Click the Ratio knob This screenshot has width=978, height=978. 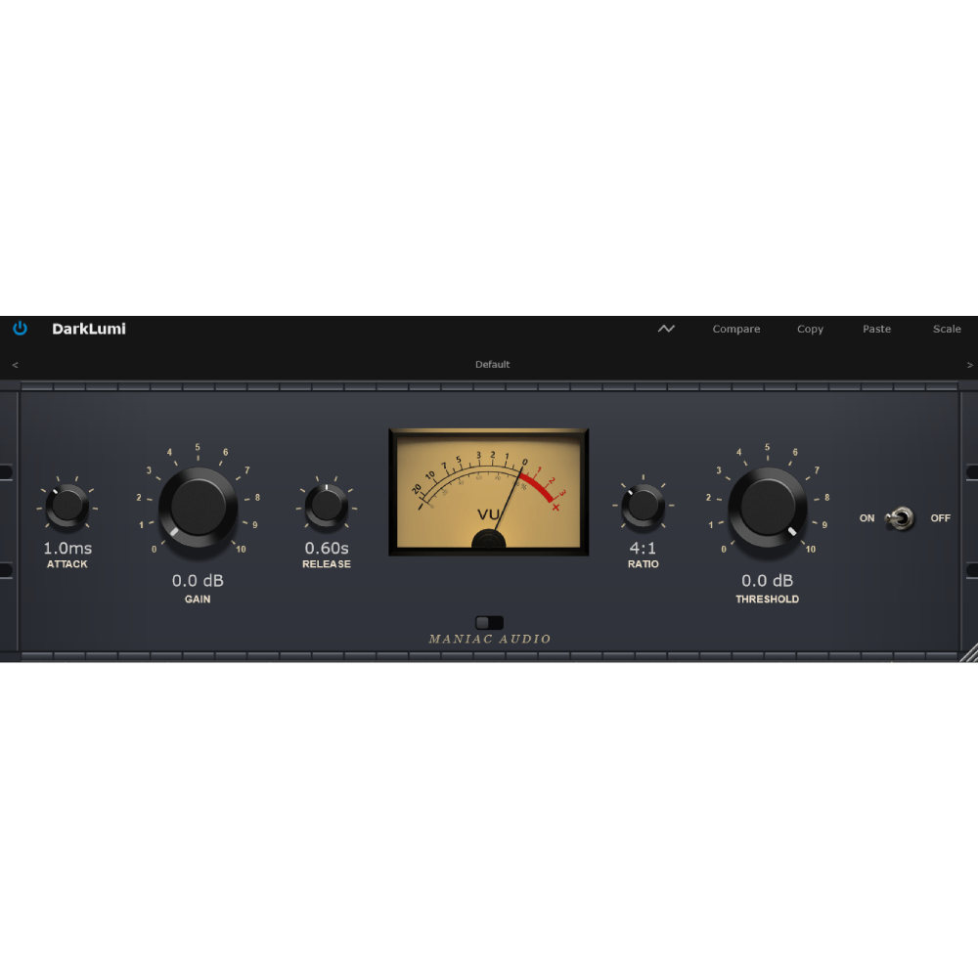644,506
